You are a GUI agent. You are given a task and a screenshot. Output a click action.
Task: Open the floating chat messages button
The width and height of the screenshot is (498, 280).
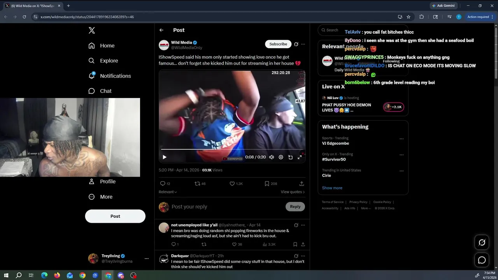(x=482, y=260)
